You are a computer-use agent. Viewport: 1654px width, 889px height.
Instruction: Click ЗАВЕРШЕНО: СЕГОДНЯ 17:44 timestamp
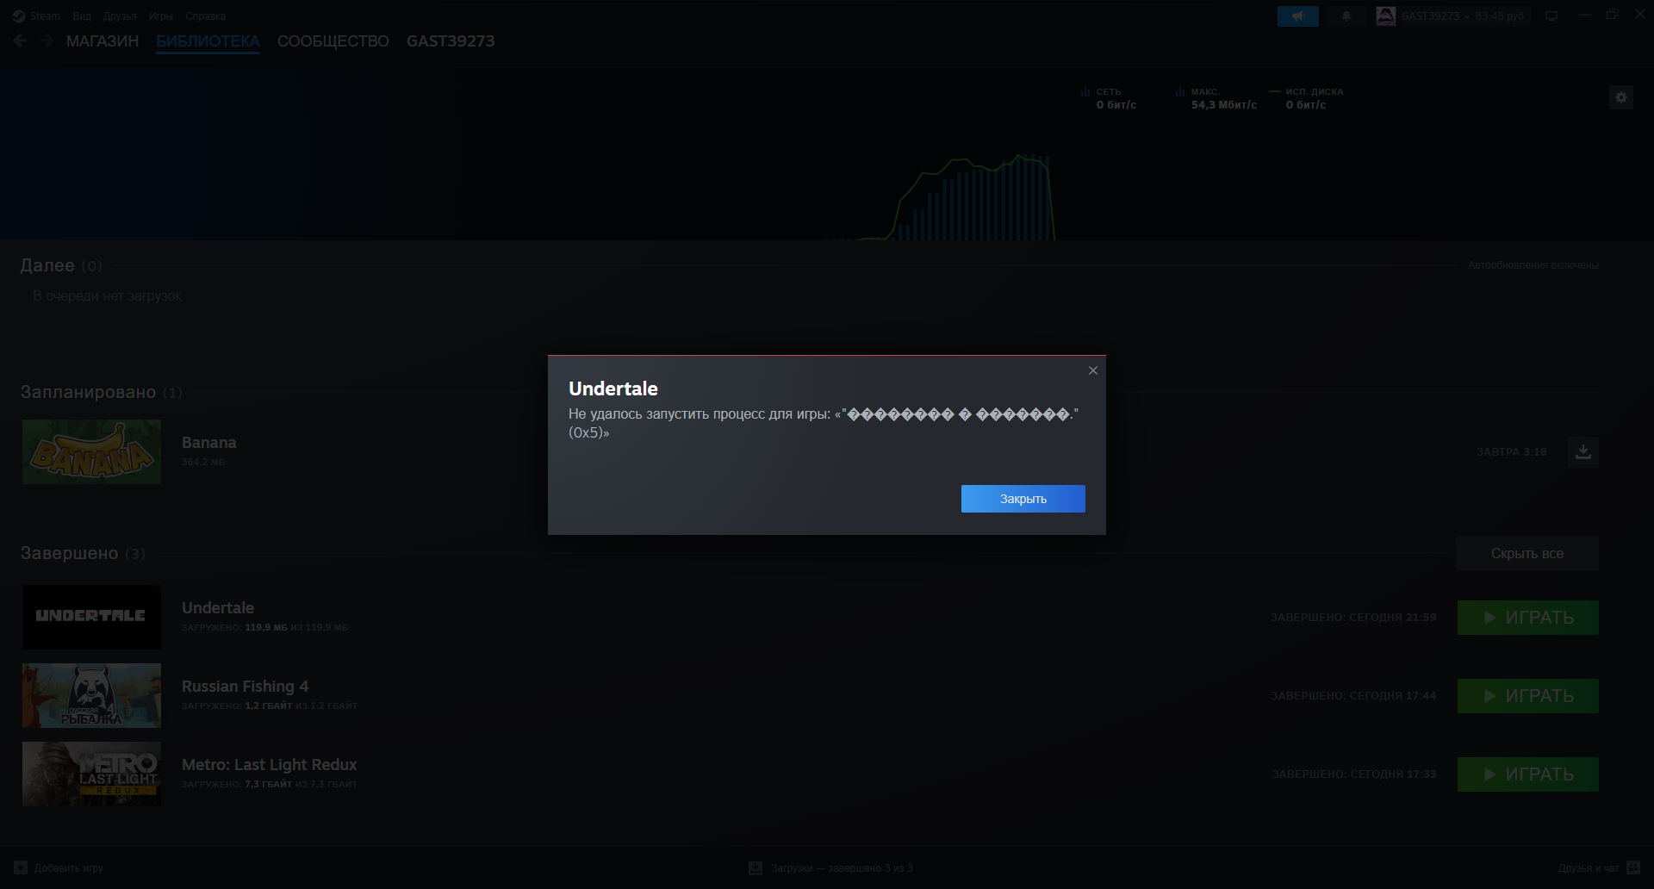tap(1353, 696)
